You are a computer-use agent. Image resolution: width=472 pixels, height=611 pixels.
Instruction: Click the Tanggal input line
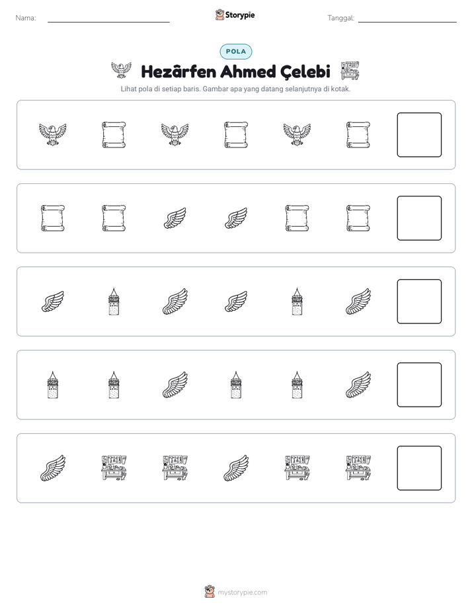(407, 19)
